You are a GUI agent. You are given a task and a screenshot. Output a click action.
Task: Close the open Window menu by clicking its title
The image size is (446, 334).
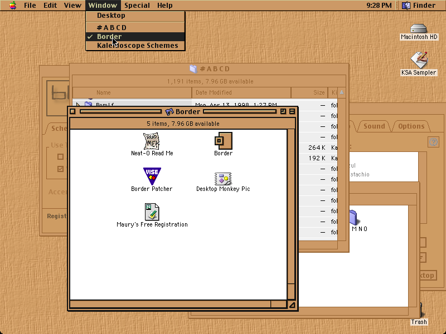[x=103, y=6]
